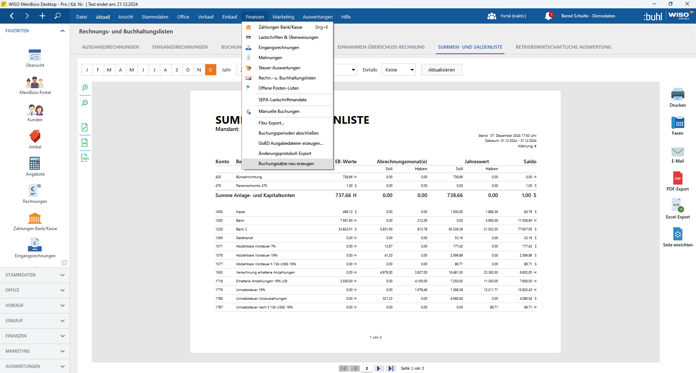Export report with PDF-Export
The image size is (696, 373).
(x=678, y=181)
